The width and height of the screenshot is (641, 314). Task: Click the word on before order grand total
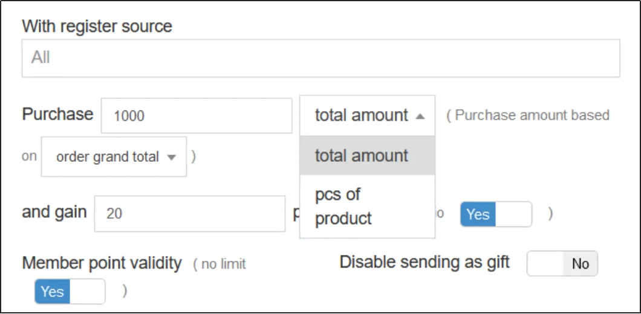click(29, 156)
